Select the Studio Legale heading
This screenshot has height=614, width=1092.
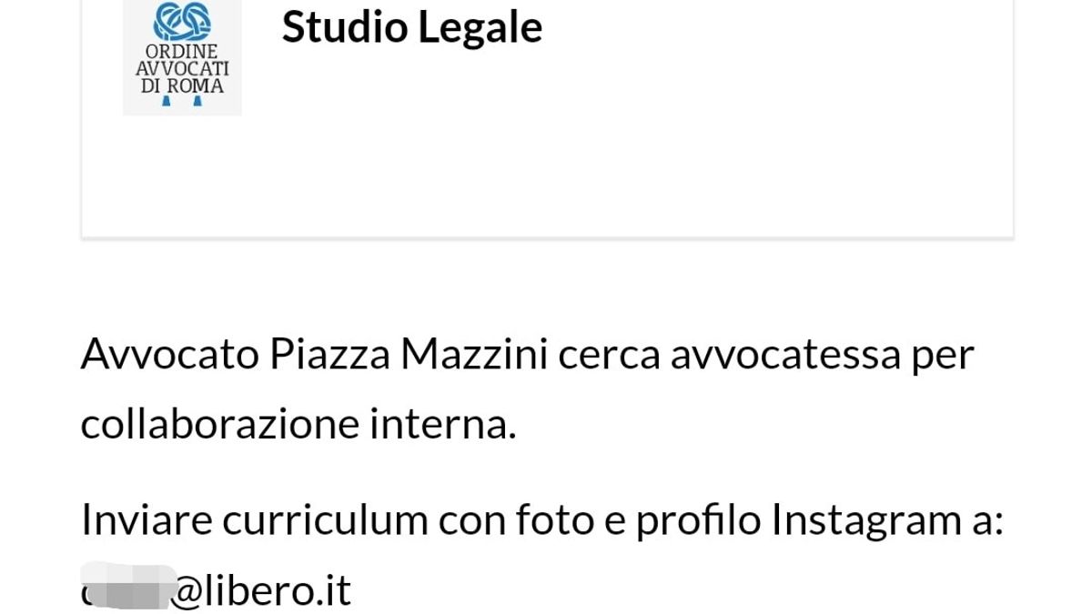(x=412, y=26)
